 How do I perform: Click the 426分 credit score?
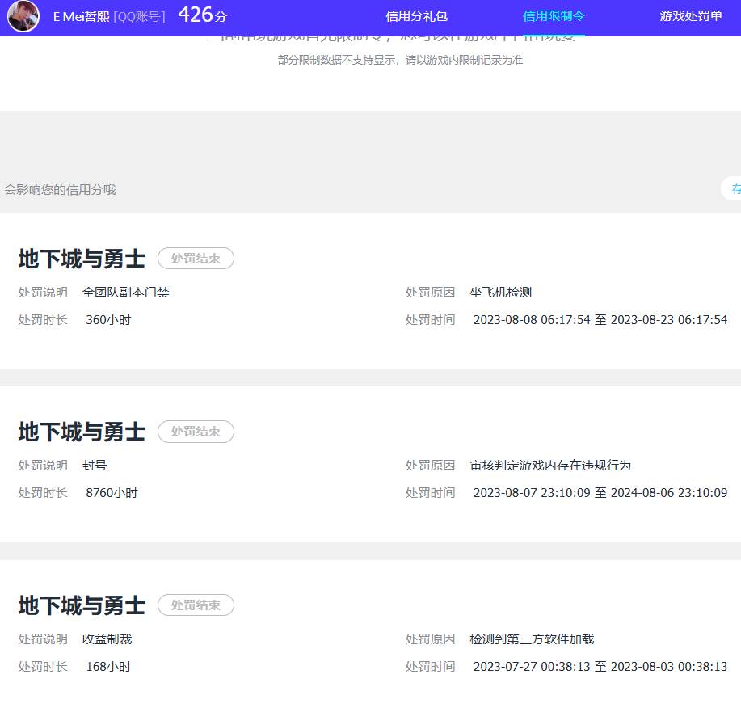tap(202, 15)
